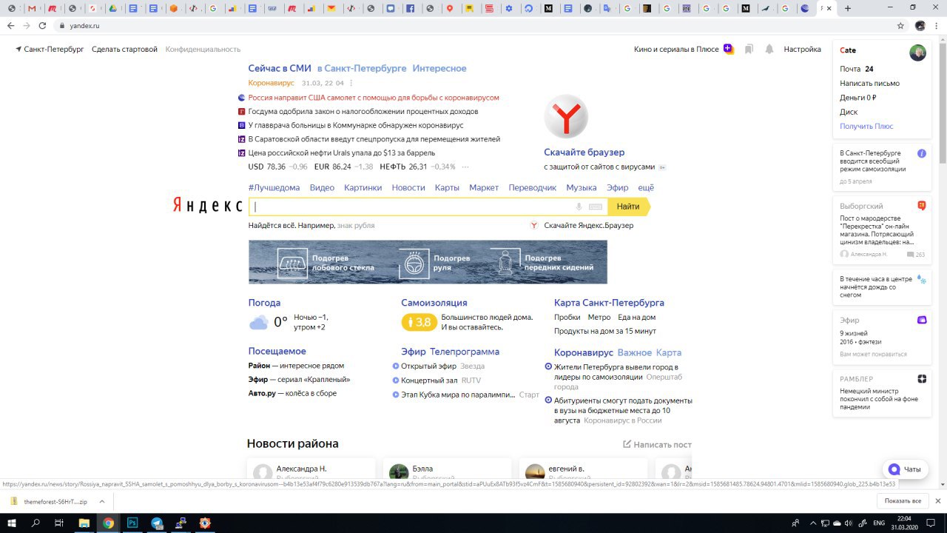Open the Настройка settings menu
This screenshot has height=533, width=947.
[x=803, y=50]
